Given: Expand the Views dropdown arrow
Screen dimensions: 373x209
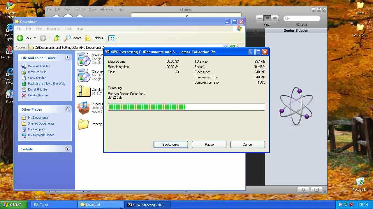Looking at the screenshot, I should 117,38.
